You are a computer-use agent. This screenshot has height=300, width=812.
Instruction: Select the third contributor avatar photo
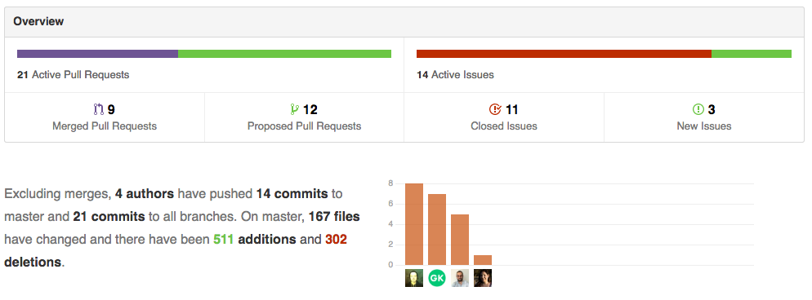pos(460,278)
